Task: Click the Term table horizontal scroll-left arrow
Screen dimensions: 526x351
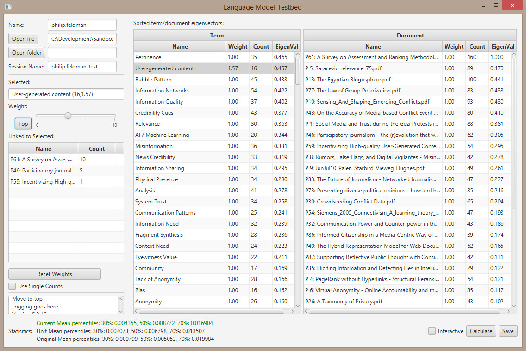Action: [137, 311]
